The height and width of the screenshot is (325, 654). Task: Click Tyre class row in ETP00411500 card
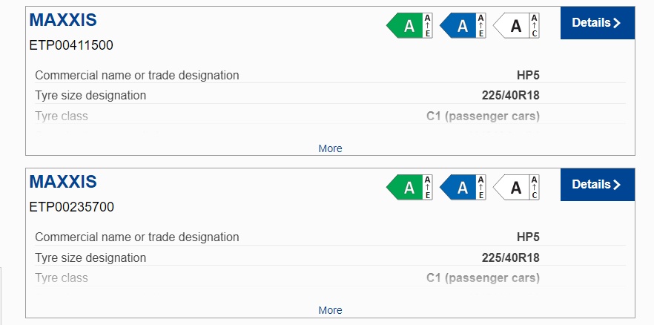[x=62, y=116]
